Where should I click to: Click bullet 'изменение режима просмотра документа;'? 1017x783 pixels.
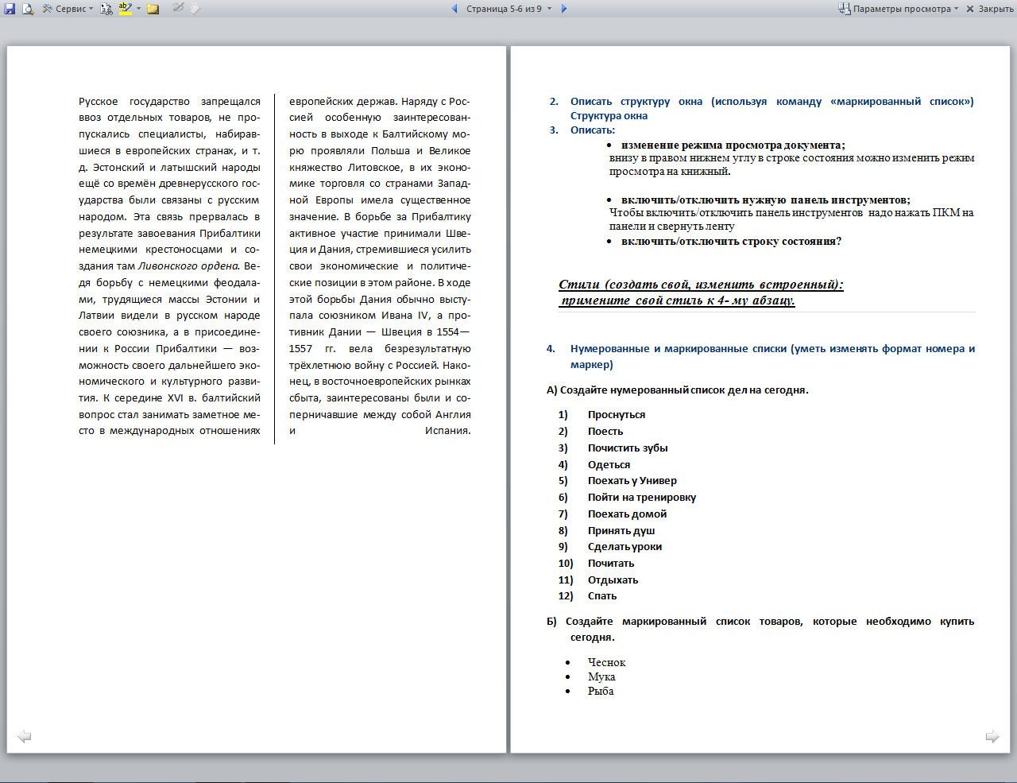point(733,145)
